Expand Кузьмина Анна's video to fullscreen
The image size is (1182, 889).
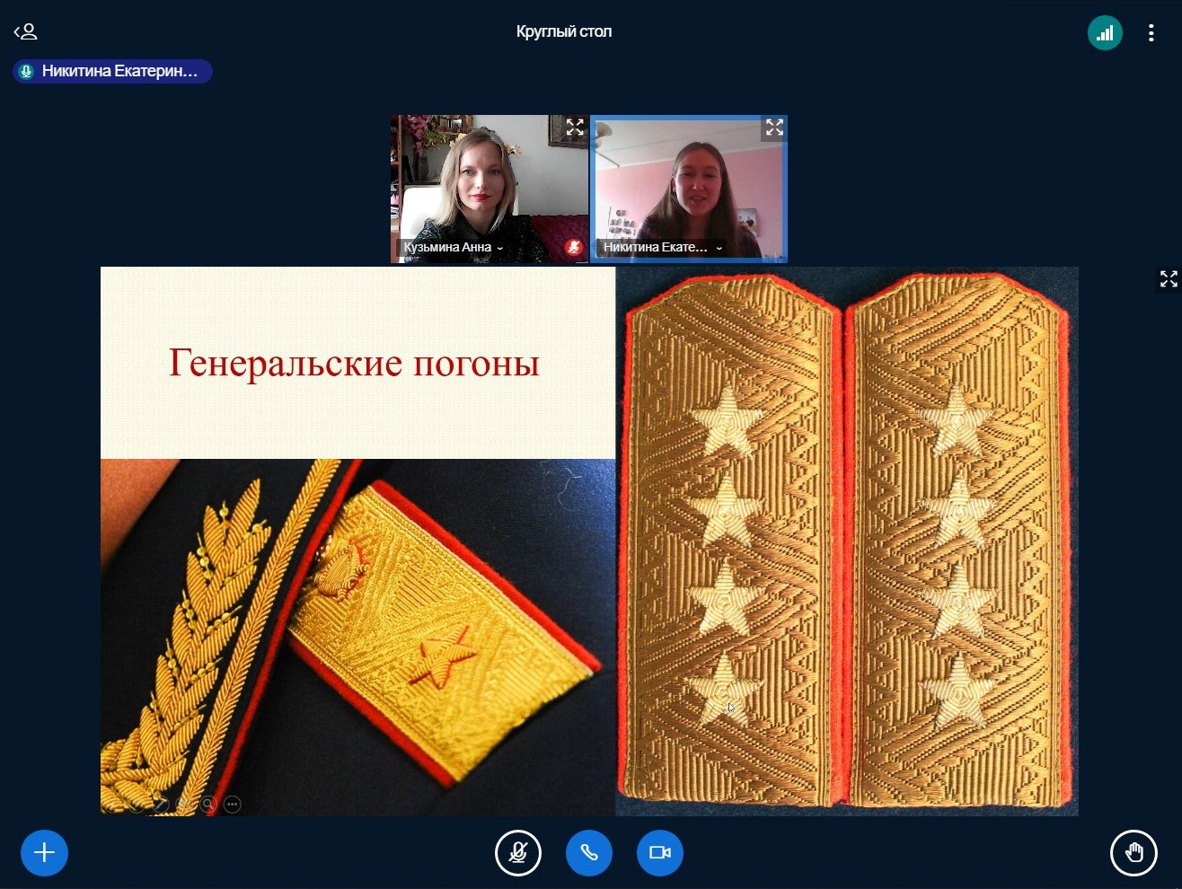pyautogui.click(x=575, y=128)
